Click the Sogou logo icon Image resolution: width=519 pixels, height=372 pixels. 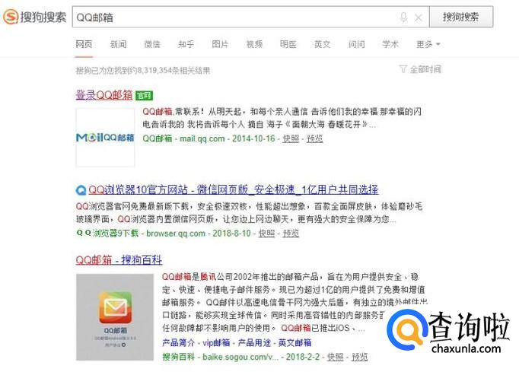(x=11, y=17)
